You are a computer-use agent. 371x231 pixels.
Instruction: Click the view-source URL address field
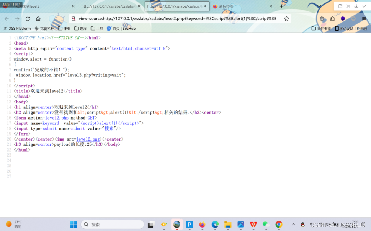177,19
